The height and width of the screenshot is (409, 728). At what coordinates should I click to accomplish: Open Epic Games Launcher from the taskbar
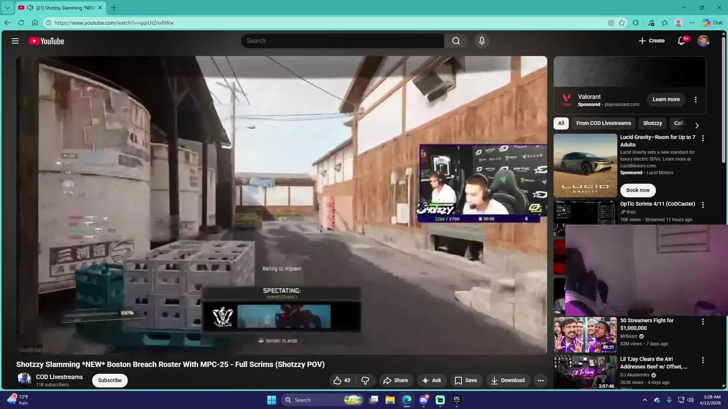click(x=457, y=400)
